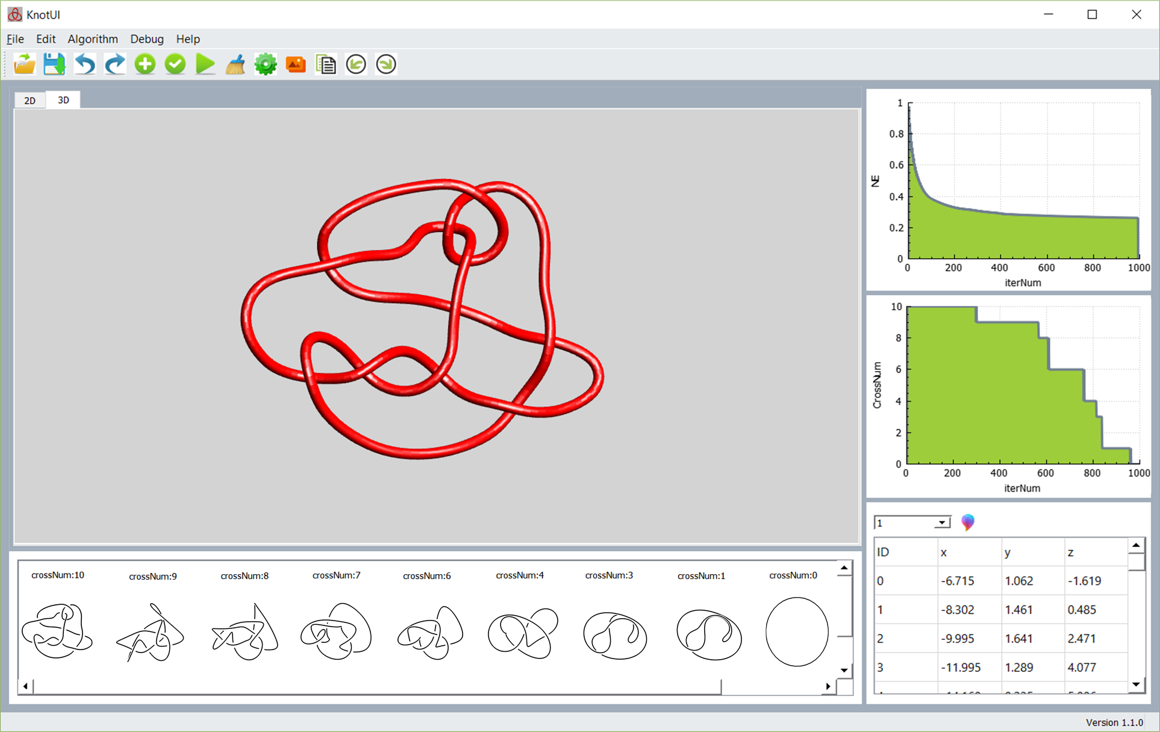Open settings with green gear icon
The width and height of the screenshot is (1160, 732).
tap(266, 64)
